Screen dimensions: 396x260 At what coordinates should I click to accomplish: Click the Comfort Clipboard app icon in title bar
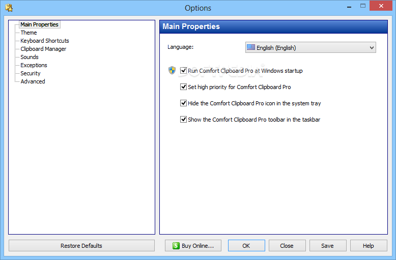point(9,8)
